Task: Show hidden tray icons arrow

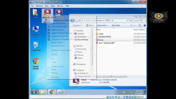Action: (120, 92)
